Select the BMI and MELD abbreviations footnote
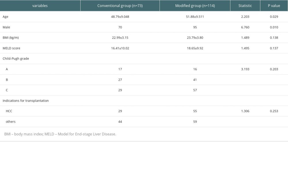This screenshot has height=173, width=288. click(x=60, y=134)
